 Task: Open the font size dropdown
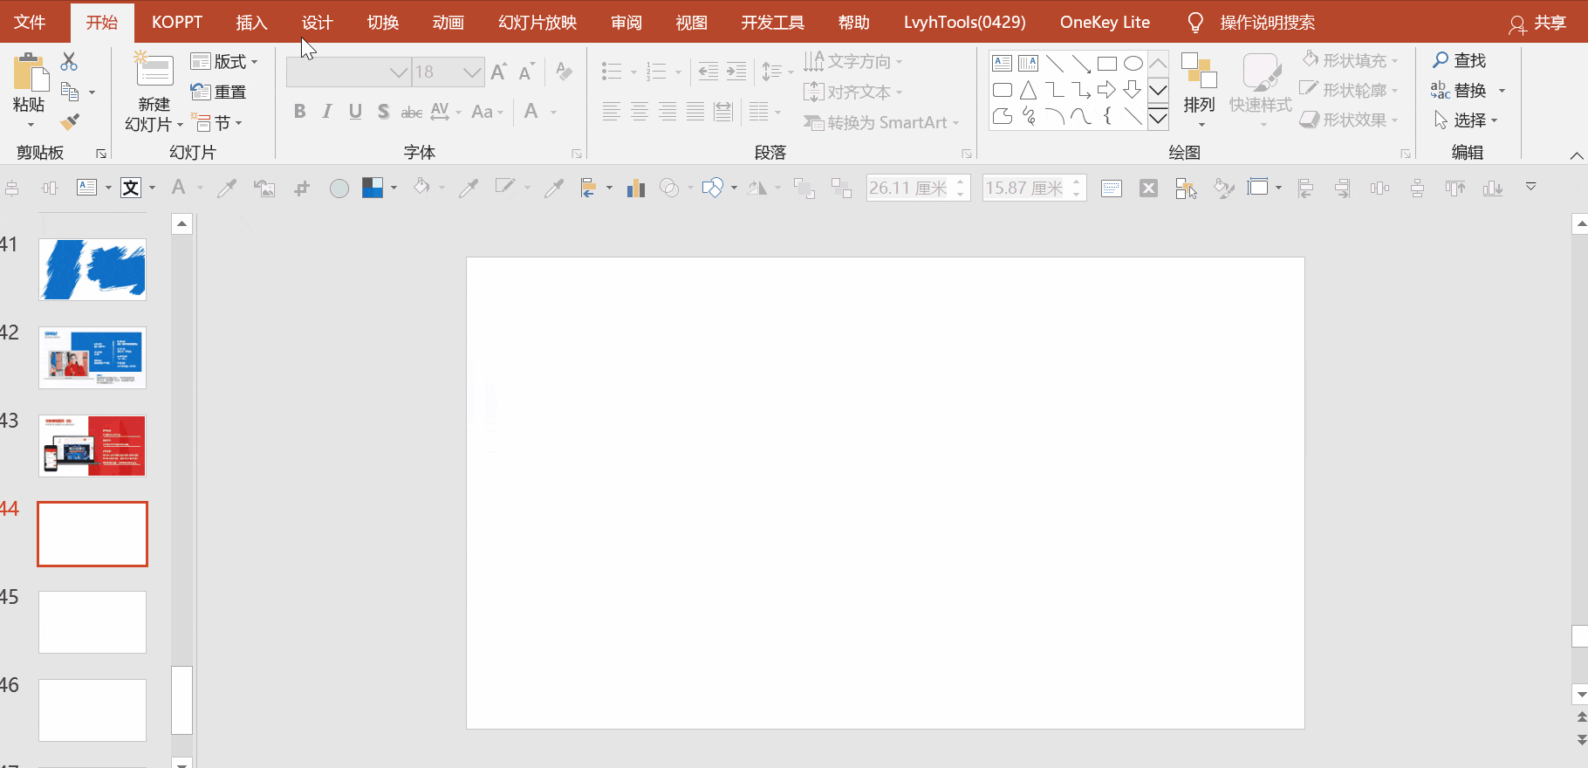tap(472, 72)
